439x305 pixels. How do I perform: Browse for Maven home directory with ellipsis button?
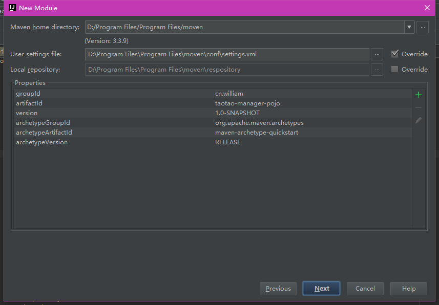click(423, 27)
